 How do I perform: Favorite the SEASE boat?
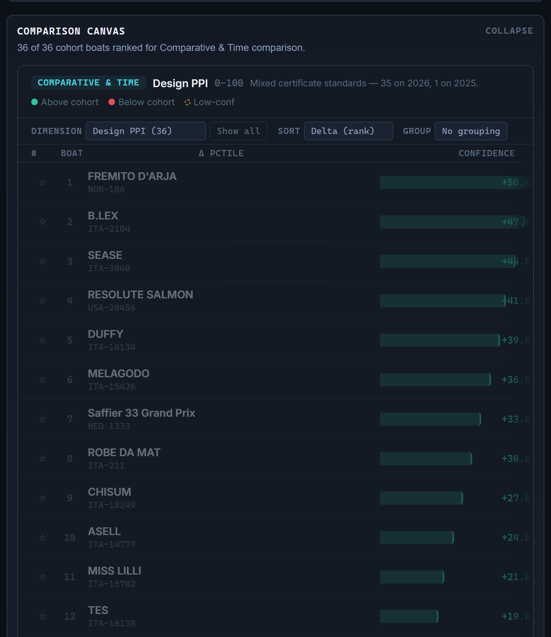click(x=43, y=261)
